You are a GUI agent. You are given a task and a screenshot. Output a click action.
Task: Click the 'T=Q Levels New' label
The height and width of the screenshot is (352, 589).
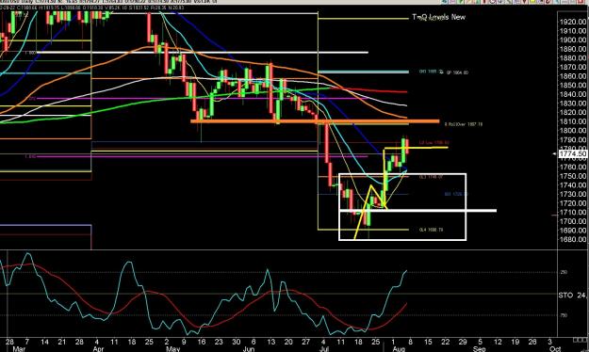[438, 17]
